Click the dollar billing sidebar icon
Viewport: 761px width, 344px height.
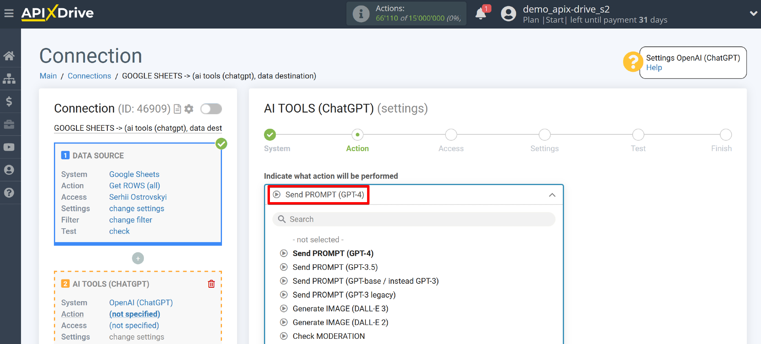[9, 101]
